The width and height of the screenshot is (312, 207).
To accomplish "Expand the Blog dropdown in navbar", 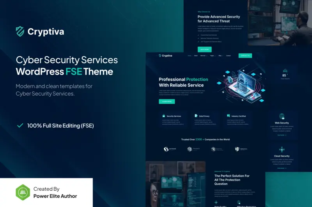I will point(220,56).
